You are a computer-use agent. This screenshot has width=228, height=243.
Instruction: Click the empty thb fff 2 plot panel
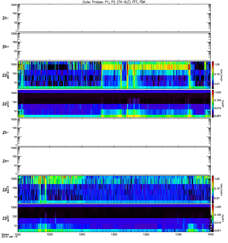[114, 46]
